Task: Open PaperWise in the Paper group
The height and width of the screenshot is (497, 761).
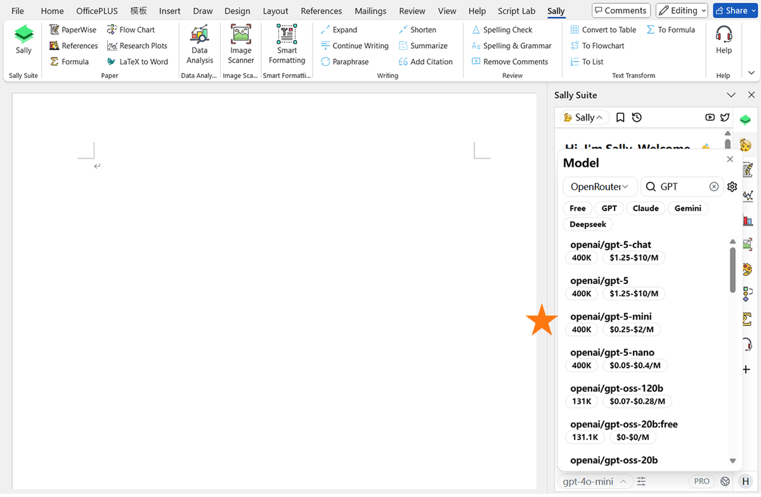Action: (x=73, y=30)
